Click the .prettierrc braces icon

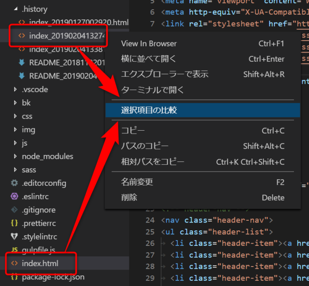tap(14, 223)
